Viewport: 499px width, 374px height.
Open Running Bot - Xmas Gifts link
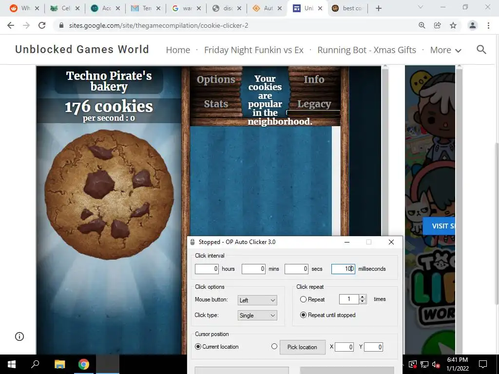[x=366, y=50]
